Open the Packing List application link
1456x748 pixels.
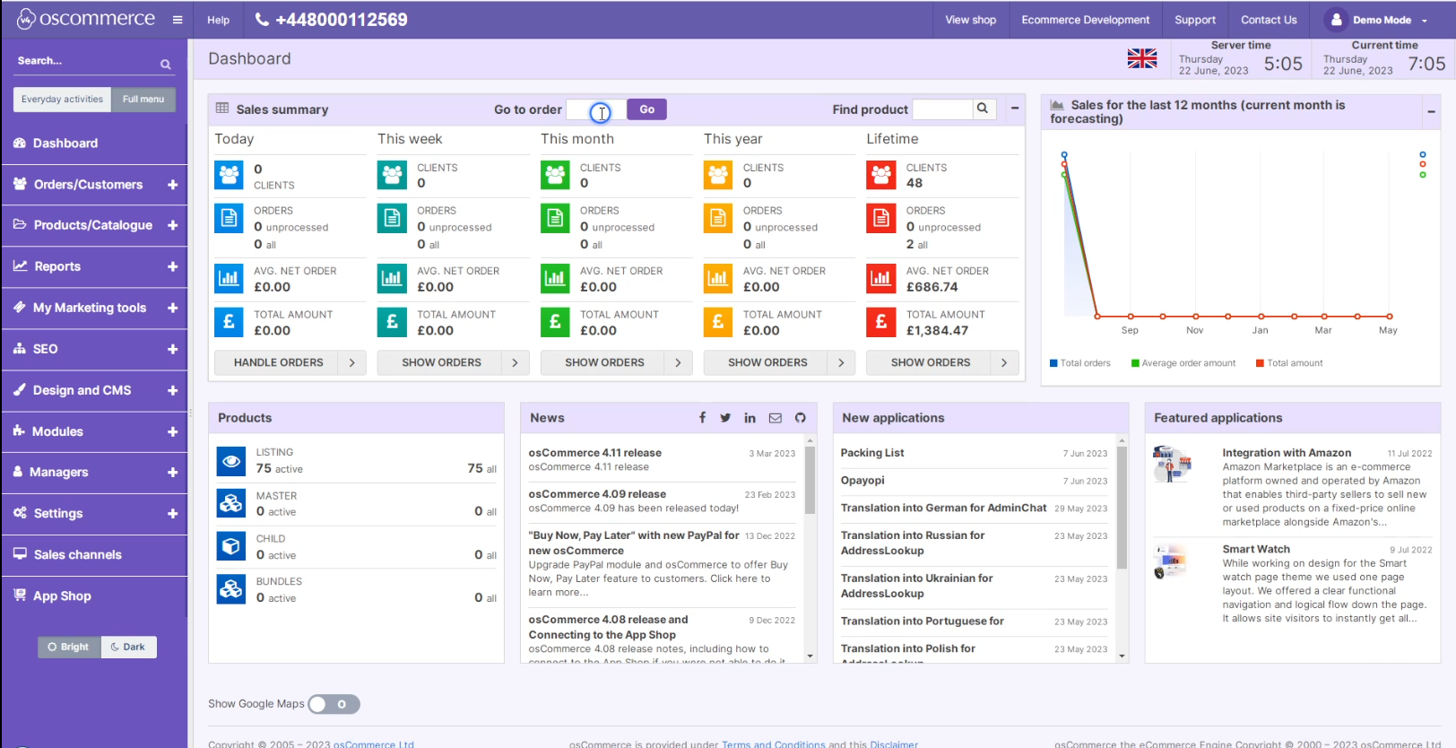[x=872, y=453]
